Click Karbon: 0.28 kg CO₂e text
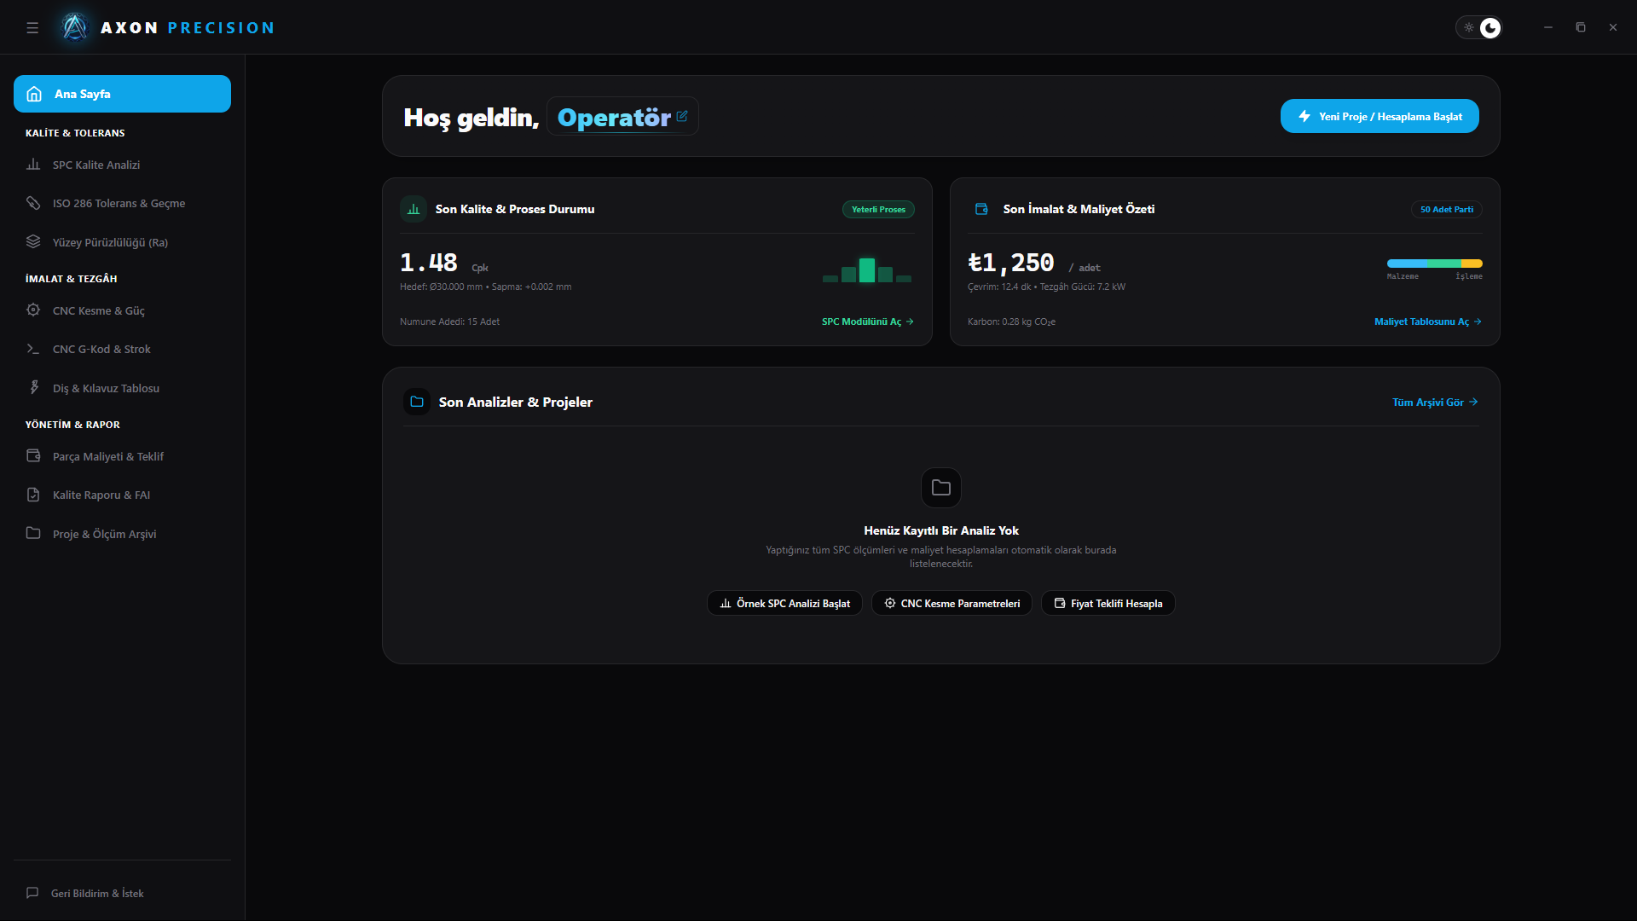This screenshot has width=1637, height=921. 1011,321
